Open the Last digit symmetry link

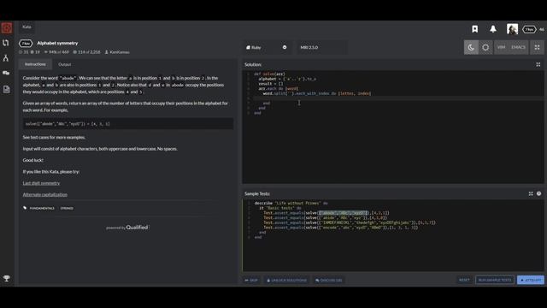[41, 183]
